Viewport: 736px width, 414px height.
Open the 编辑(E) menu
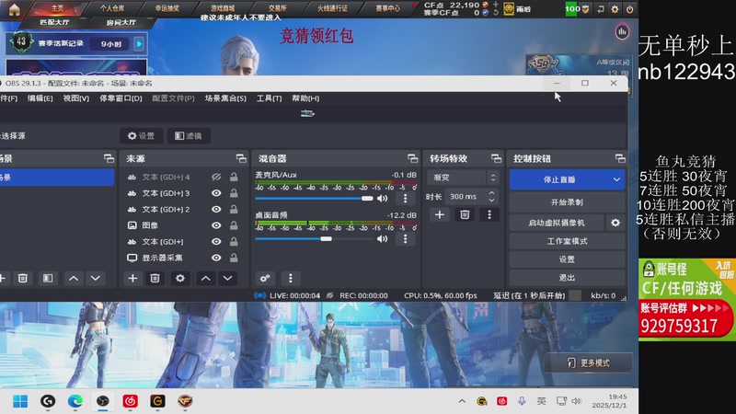pyautogui.click(x=40, y=98)
